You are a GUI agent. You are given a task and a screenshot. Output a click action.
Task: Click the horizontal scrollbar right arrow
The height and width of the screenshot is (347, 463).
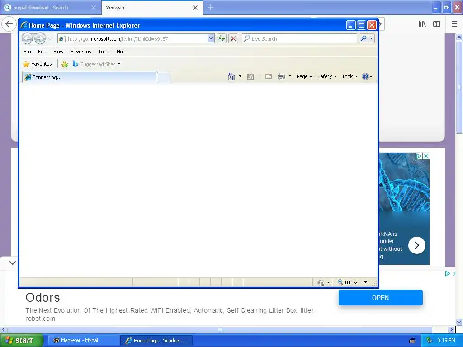click(x=451, y=329)
